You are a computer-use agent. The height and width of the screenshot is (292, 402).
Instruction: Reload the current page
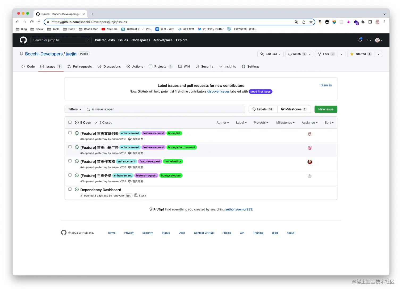pyautogui.click(x=32, y=22)
